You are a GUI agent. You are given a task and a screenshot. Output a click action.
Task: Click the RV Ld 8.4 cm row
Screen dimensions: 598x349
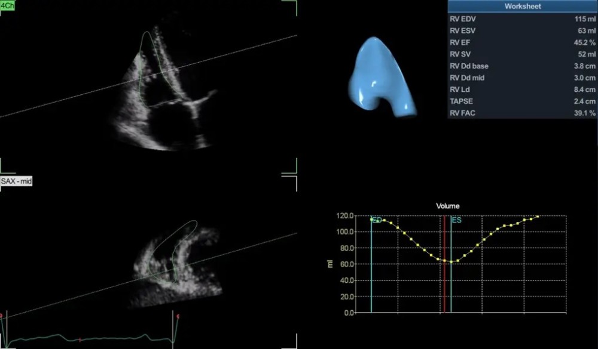tap(522, 89)
